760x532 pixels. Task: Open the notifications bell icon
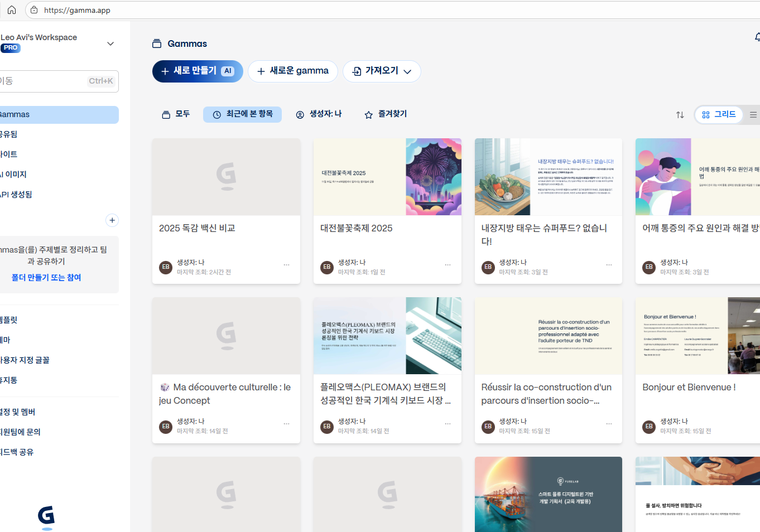757,37
